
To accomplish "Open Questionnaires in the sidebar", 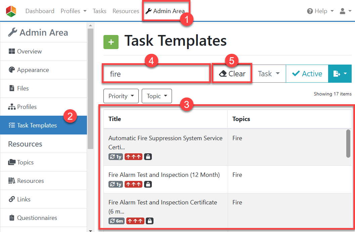I will coord(37,218).
